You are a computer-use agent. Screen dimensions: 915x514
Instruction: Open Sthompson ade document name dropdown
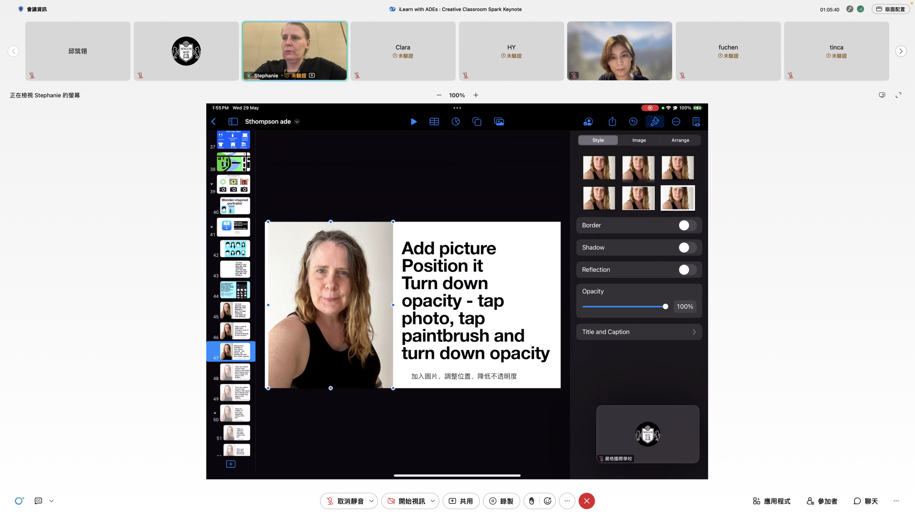click(x=297, y=122)
